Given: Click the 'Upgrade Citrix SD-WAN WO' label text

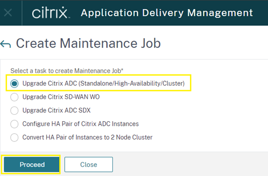Looking at the screenshot, I should pyautogui.click(x=61, y=97).
